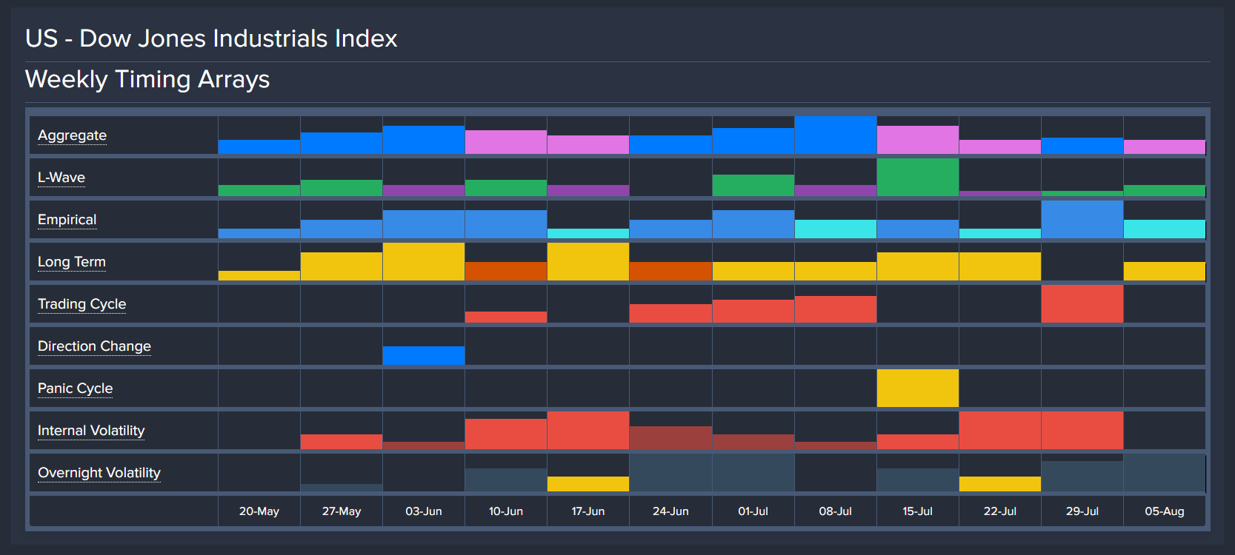Screen dimensions: 1235x555
Task: Select the Long Term row label
Action: tap(72, 262)
